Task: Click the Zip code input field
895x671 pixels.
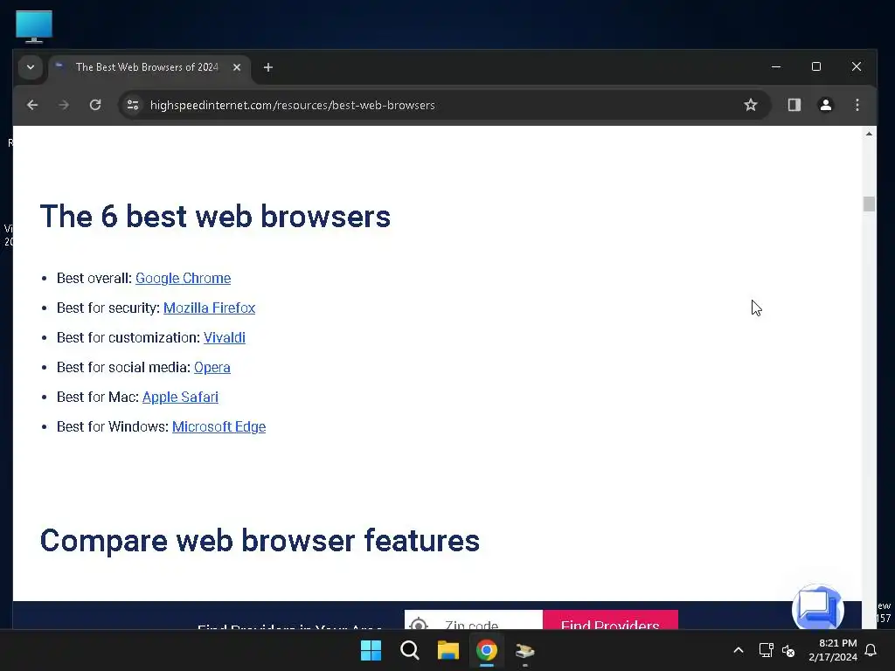Action: point(474,619)
